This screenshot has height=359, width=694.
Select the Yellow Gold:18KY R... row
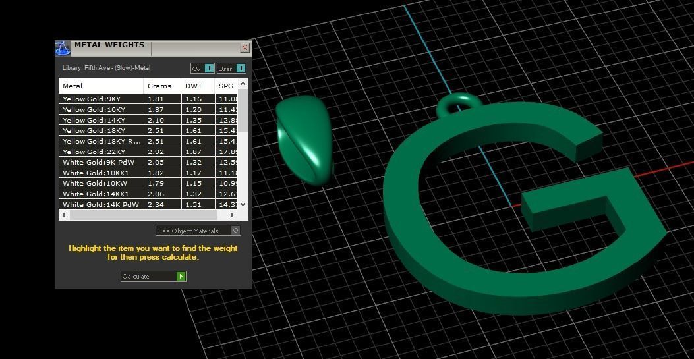[x=148, y=142]
